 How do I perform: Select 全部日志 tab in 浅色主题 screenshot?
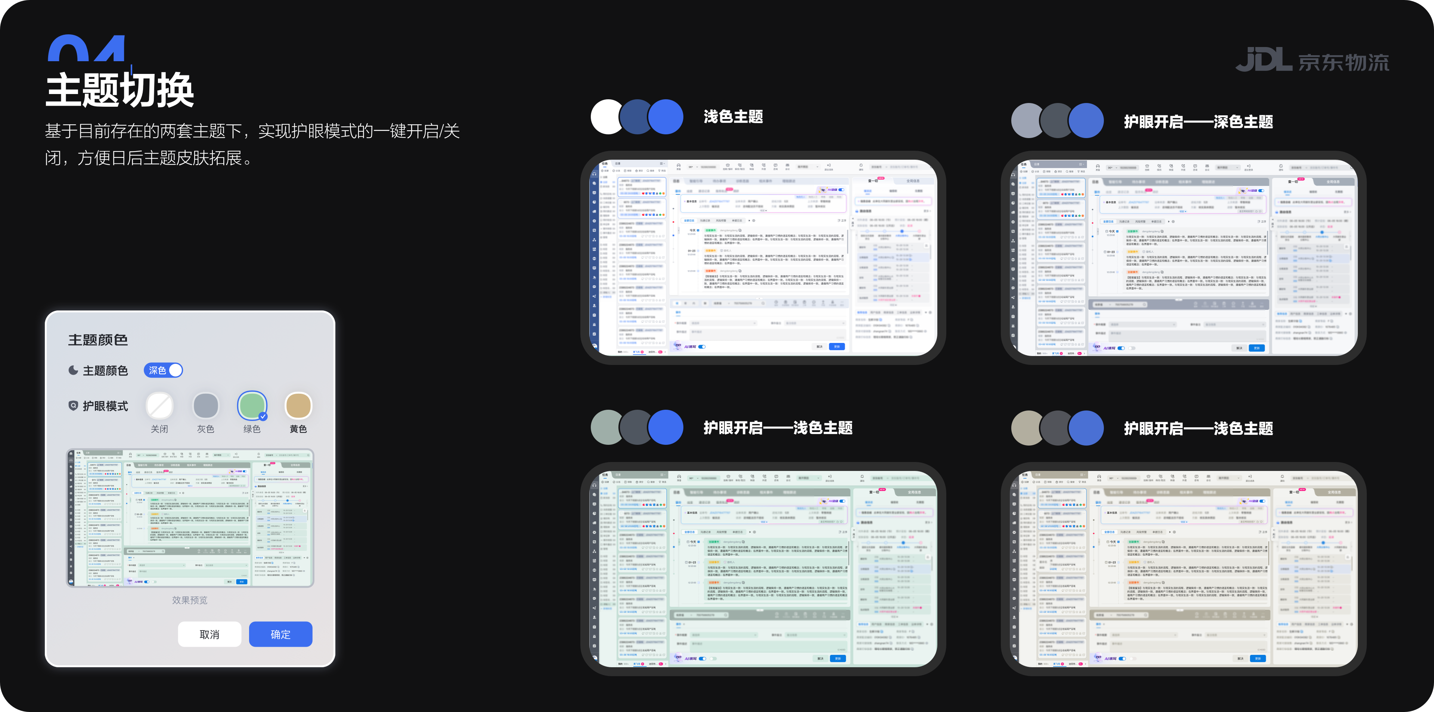click(x=689, y=221)
